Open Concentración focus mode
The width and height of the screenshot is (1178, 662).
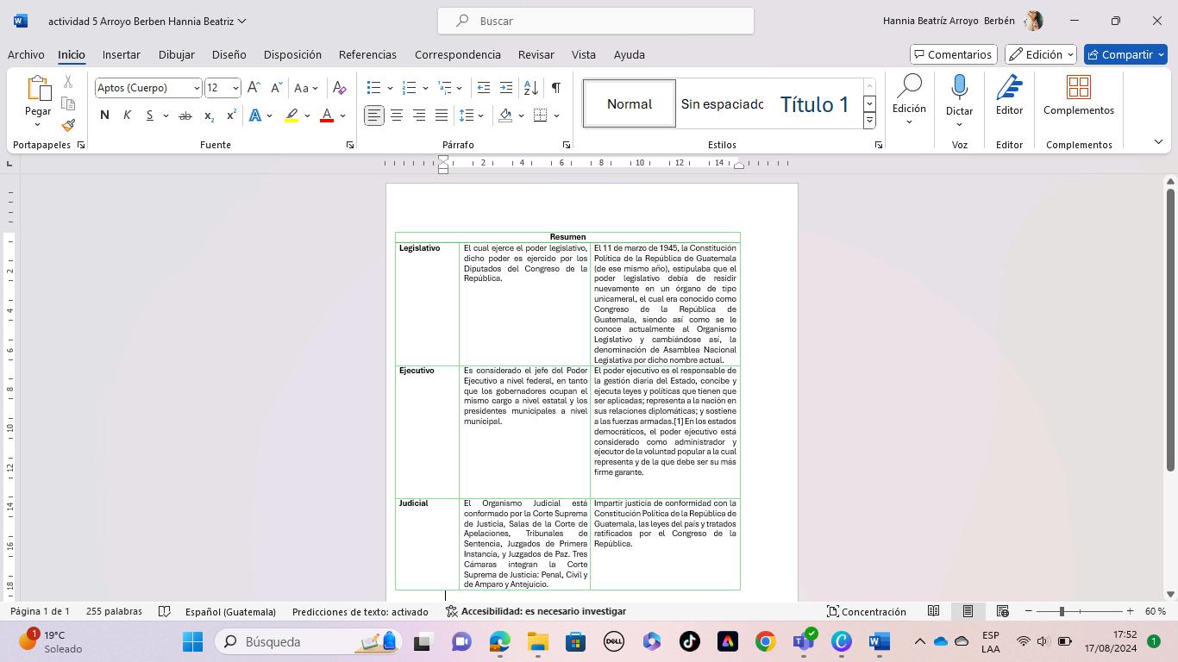(x=866, y=611)
